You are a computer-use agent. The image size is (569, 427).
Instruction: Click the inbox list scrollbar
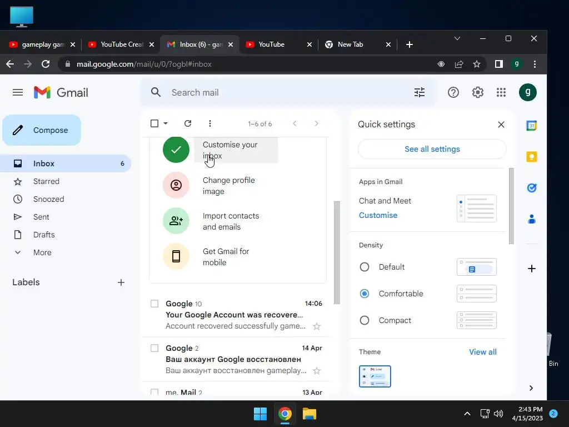[x=337, y=253]
